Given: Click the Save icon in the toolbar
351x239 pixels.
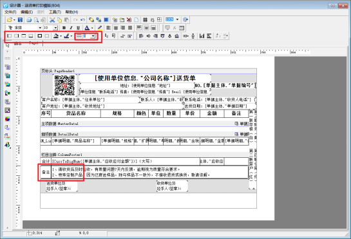Looking at the screenshot, I should [x=20, y=20].
